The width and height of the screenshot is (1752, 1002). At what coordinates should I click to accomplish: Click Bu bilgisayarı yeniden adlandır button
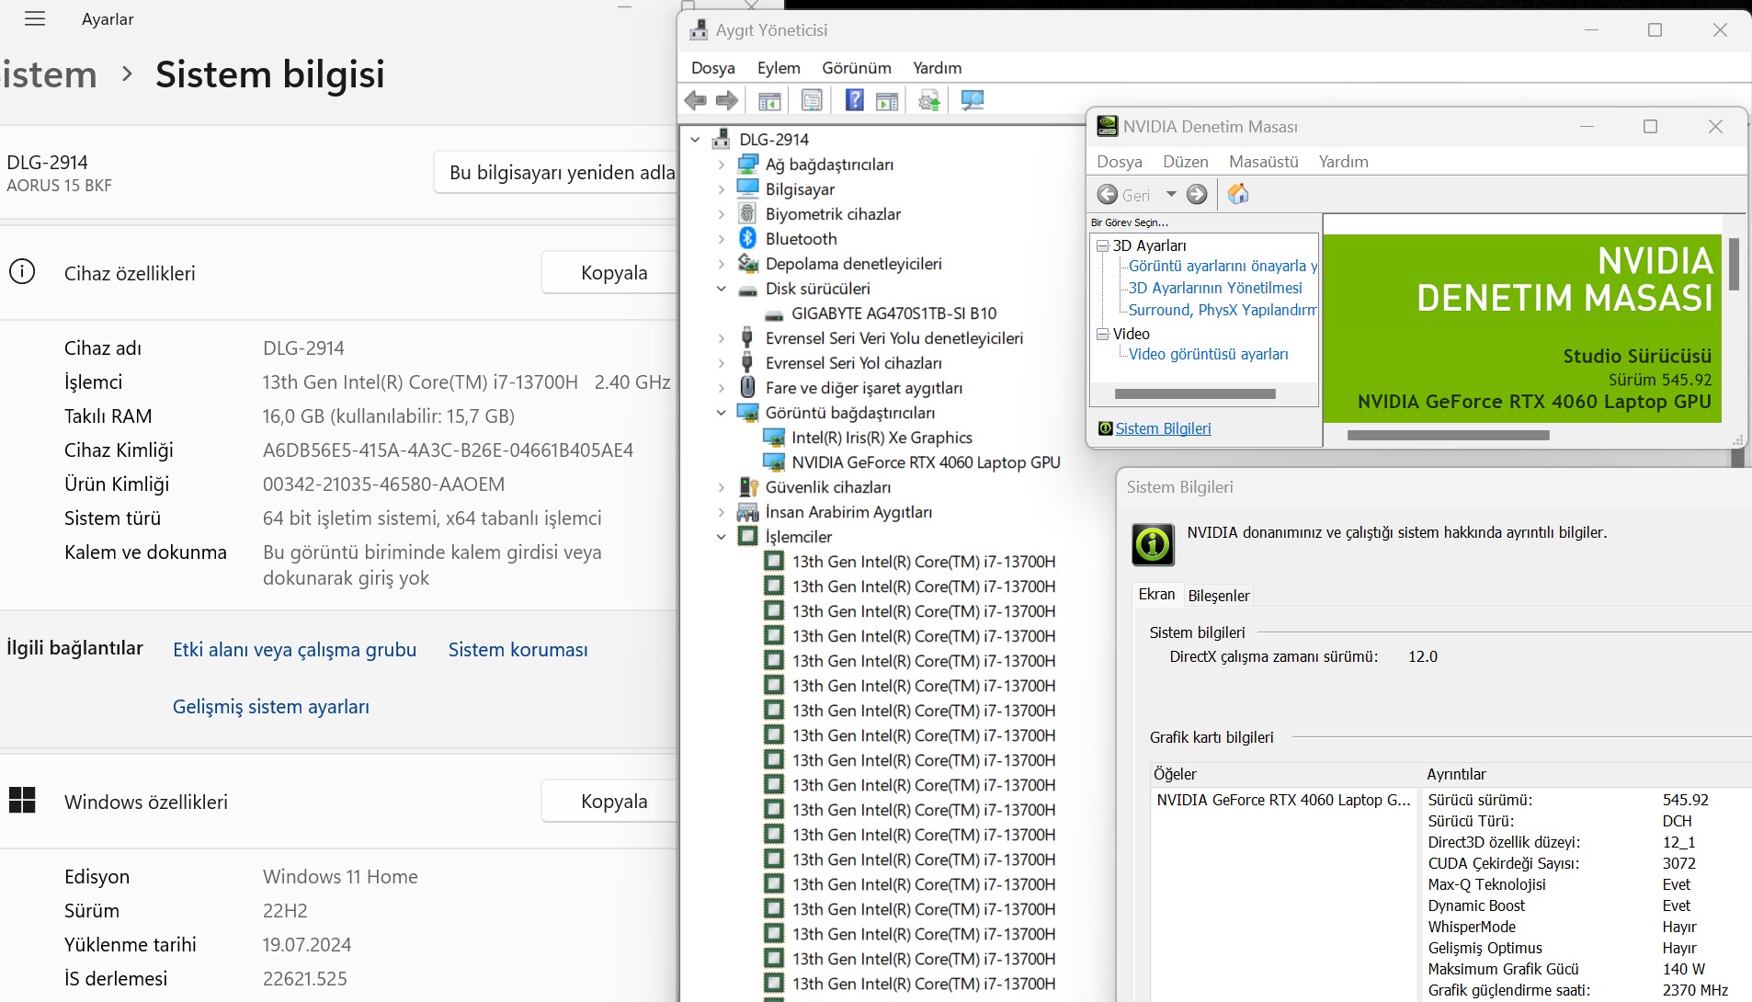pyautogui.click(x=556, y=172)
